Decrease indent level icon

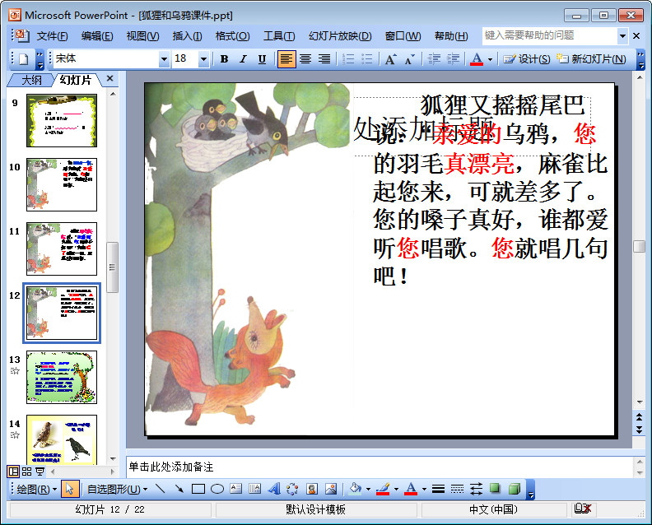click(x=434, y=59)
